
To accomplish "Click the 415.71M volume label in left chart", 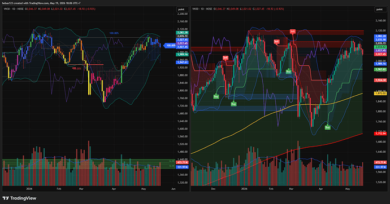I will coord(183,162).
